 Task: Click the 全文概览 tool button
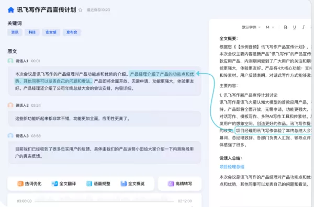click(132, 183)
